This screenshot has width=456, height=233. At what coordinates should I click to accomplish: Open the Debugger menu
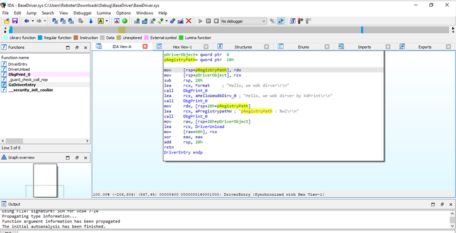82,13
